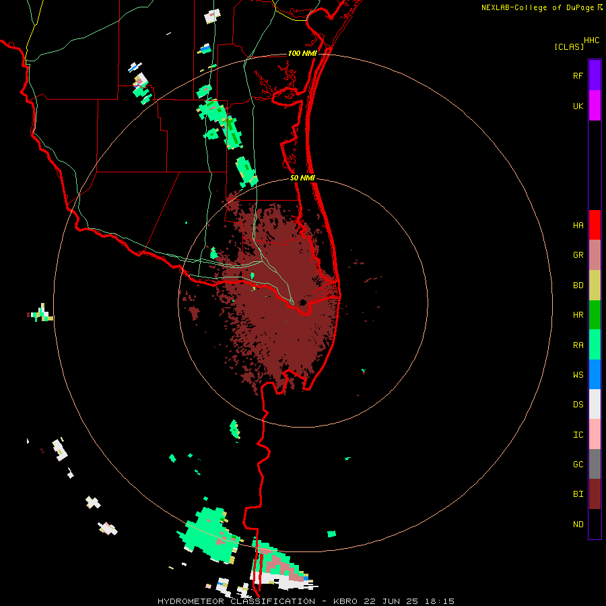The image size is (606, 606).
Task: Click the HA red legend swatch
Action: pos(595,225)
